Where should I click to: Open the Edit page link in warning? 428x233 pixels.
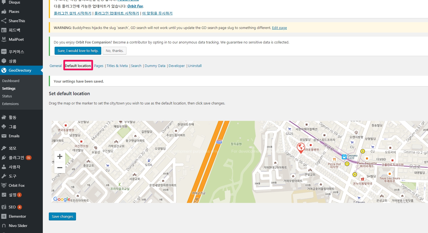(279, 28)
